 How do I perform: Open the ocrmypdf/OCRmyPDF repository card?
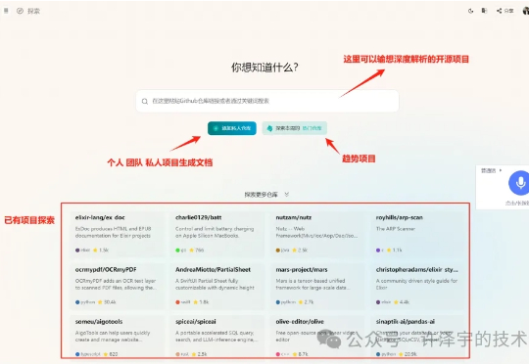(117, 286)
